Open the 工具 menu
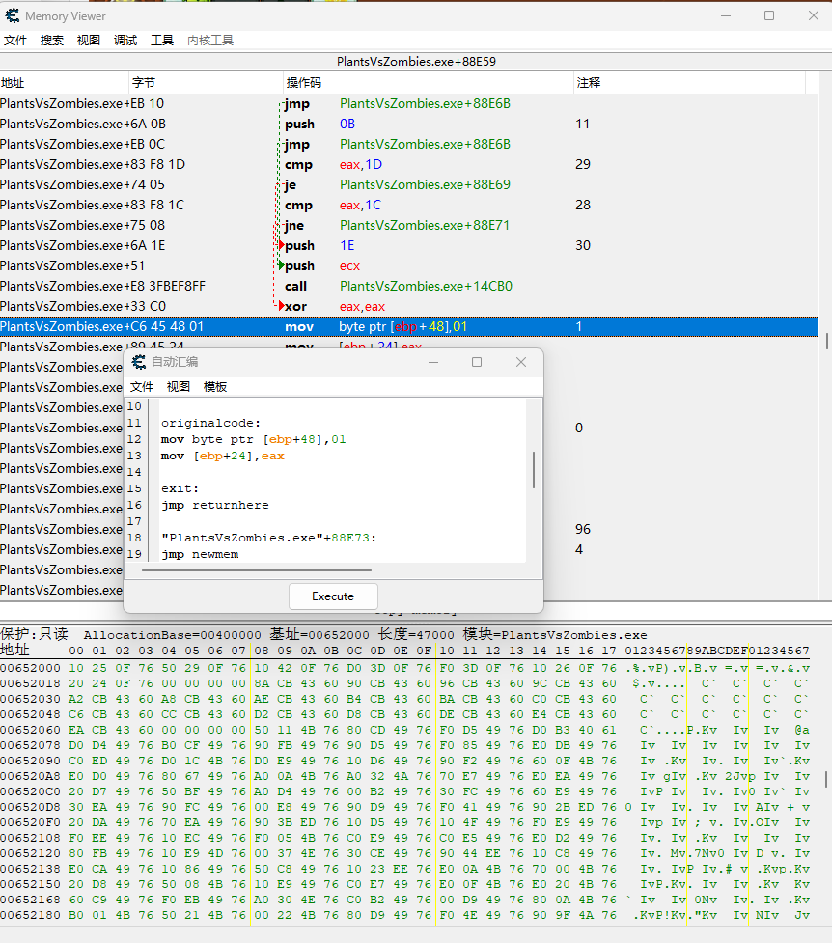The height and width of the screenshot is (943, 832). 162,41
